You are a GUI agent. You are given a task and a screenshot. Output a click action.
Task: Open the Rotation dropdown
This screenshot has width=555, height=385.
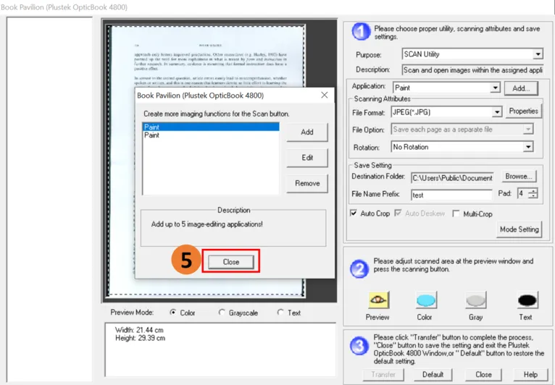(x=528, y=147)
